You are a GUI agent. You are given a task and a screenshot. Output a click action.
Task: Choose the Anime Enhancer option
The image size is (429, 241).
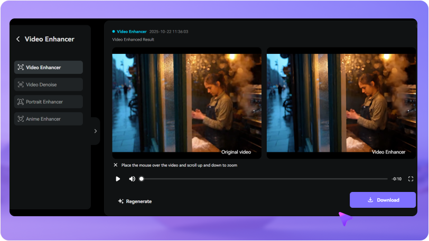coord(49,119)
